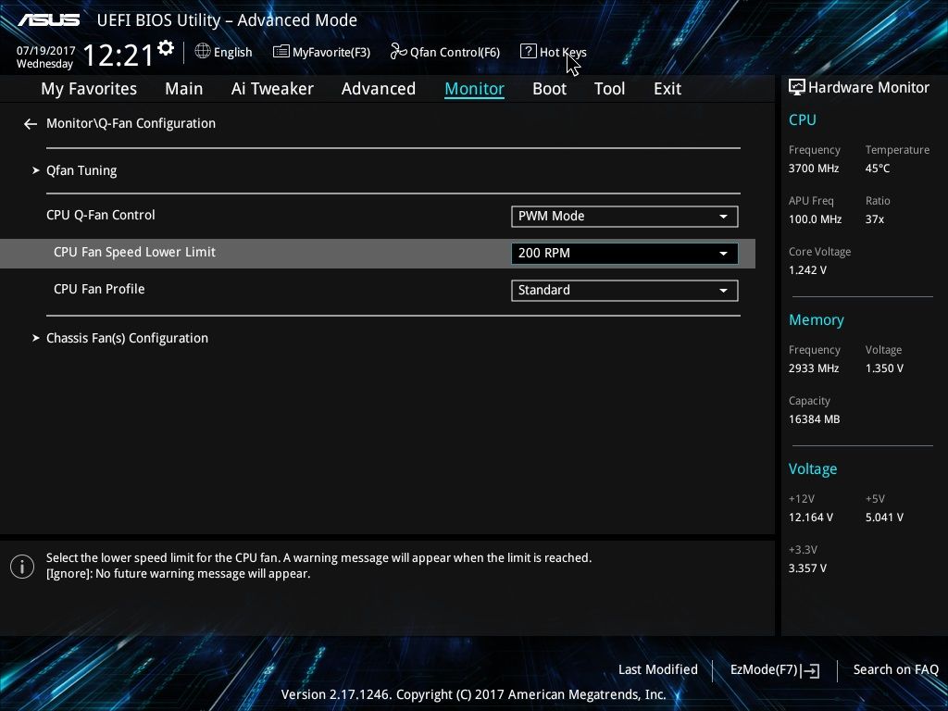The height and width of the screenshot is (711, 948).
Task: Open the Hot Keys help
Action: pos(554,52)
